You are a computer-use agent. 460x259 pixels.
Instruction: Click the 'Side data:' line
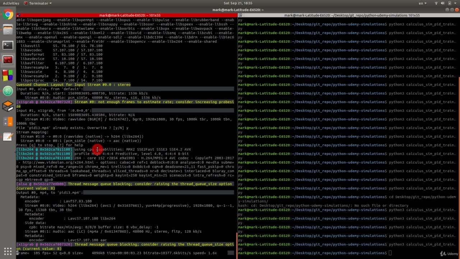point(36,223)
